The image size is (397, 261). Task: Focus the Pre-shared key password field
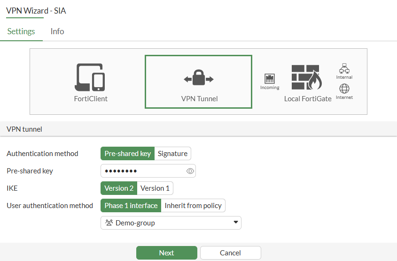click(148, 171)
